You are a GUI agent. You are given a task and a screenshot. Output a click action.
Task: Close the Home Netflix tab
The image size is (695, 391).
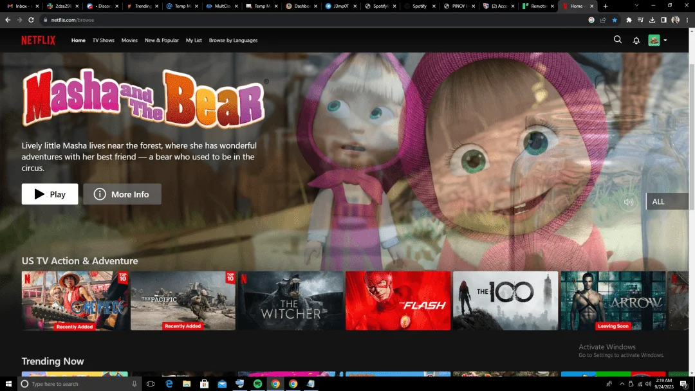click(592, 6)
